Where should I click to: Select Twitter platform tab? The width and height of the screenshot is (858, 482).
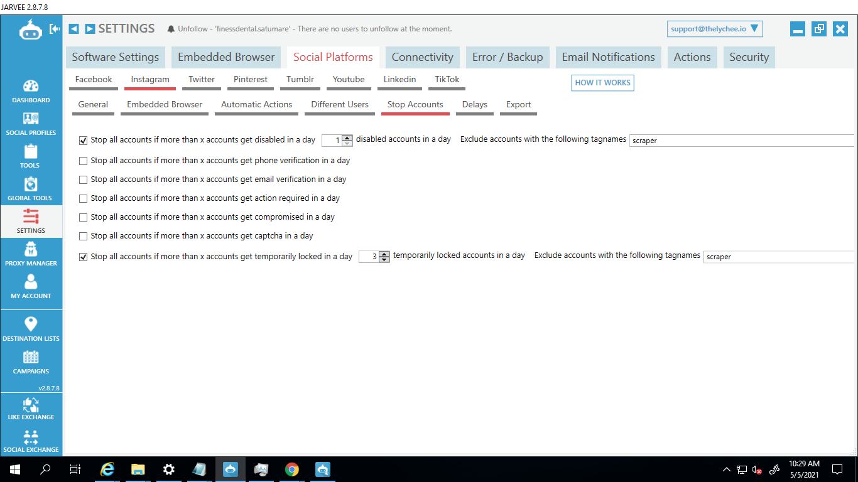pos(202,80)
